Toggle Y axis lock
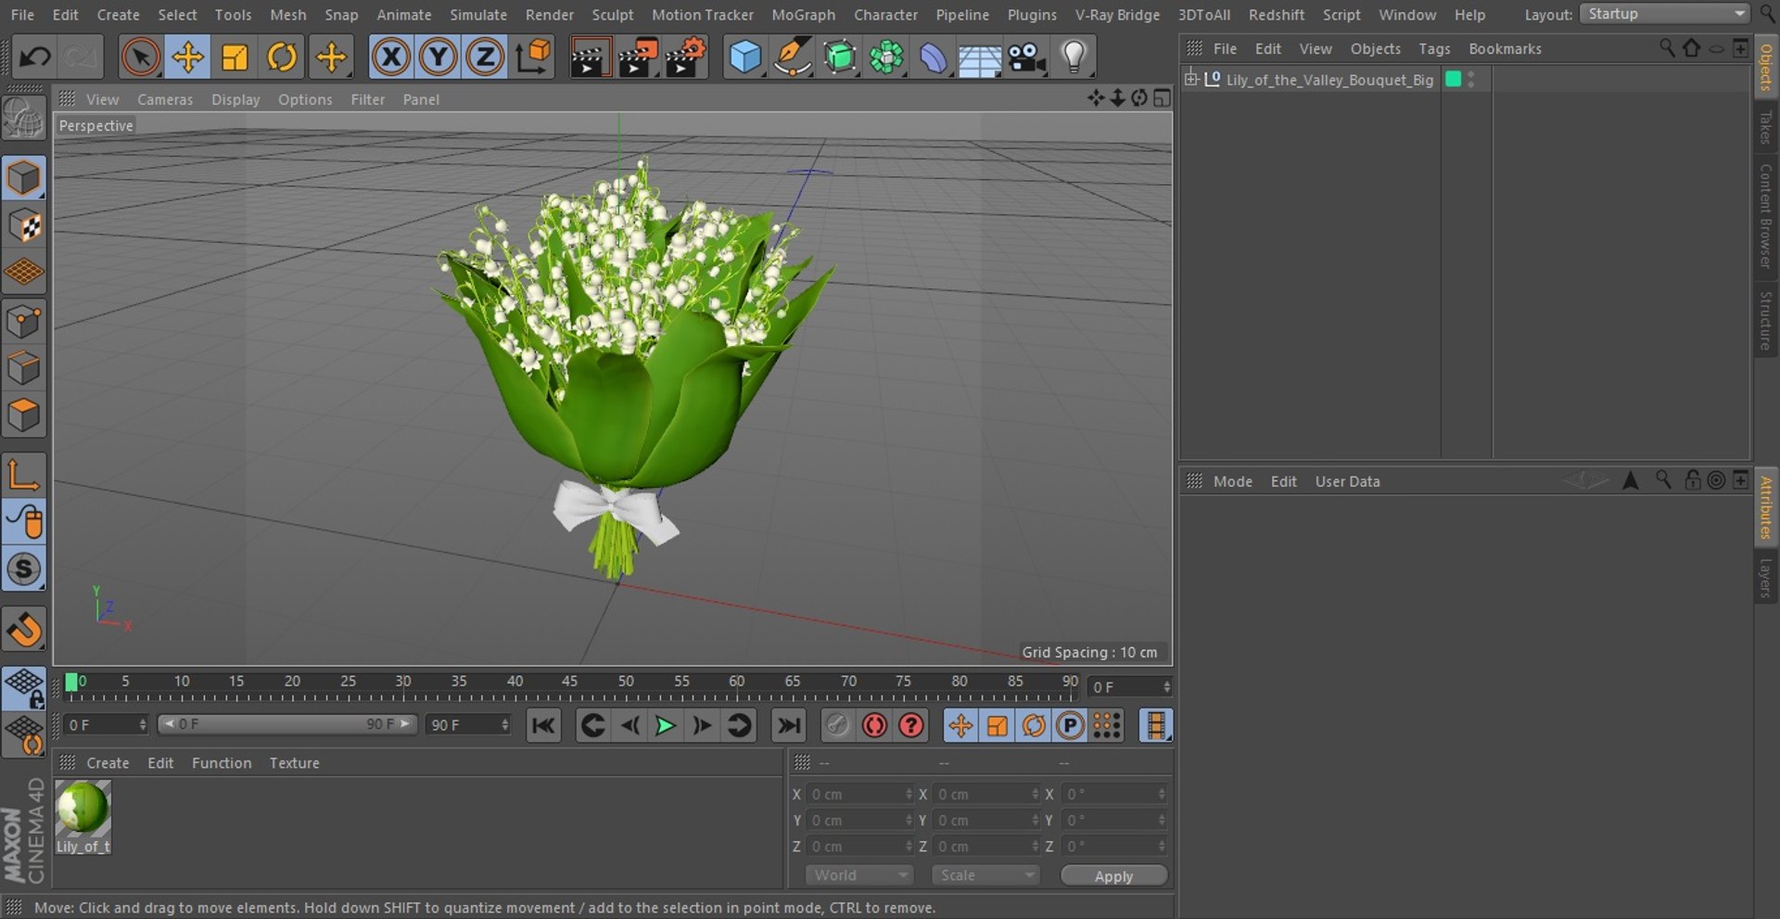The image size is (1780, 919). (x=438, y=57)
